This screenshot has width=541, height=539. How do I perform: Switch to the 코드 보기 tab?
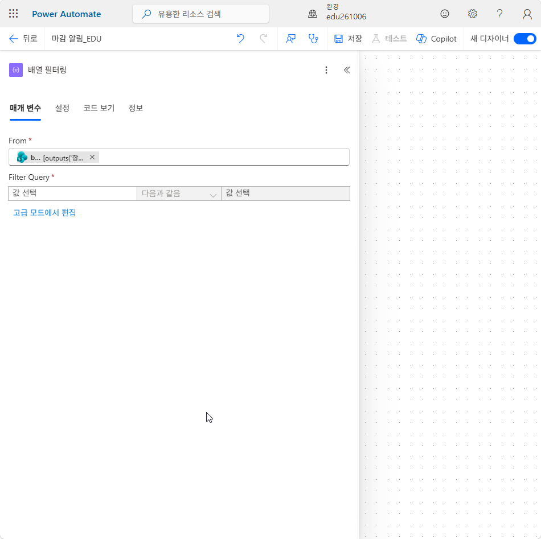click(x=99, y=108)
